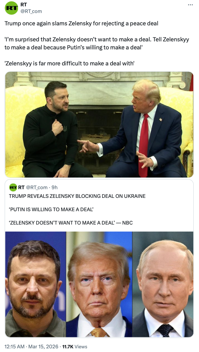Click the quoted RT display name
The height and width of the screenshot is (352, 199).
tap(21, 187)
